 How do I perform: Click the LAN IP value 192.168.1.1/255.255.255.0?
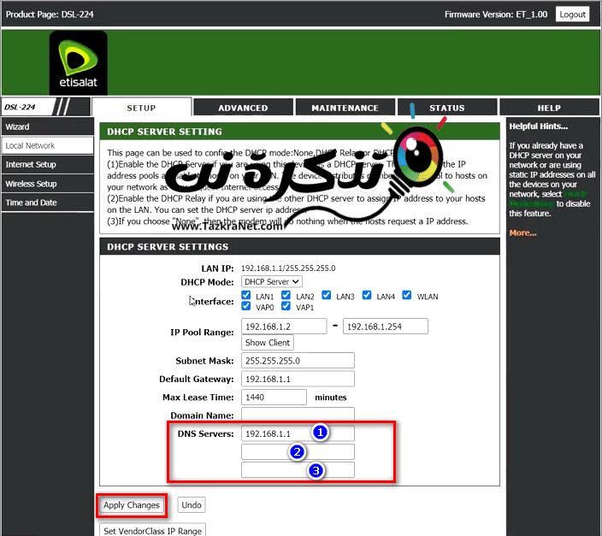pos(288,268)
